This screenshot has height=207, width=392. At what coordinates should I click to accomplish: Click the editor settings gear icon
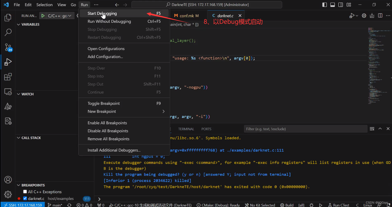(x=364, y=16)
